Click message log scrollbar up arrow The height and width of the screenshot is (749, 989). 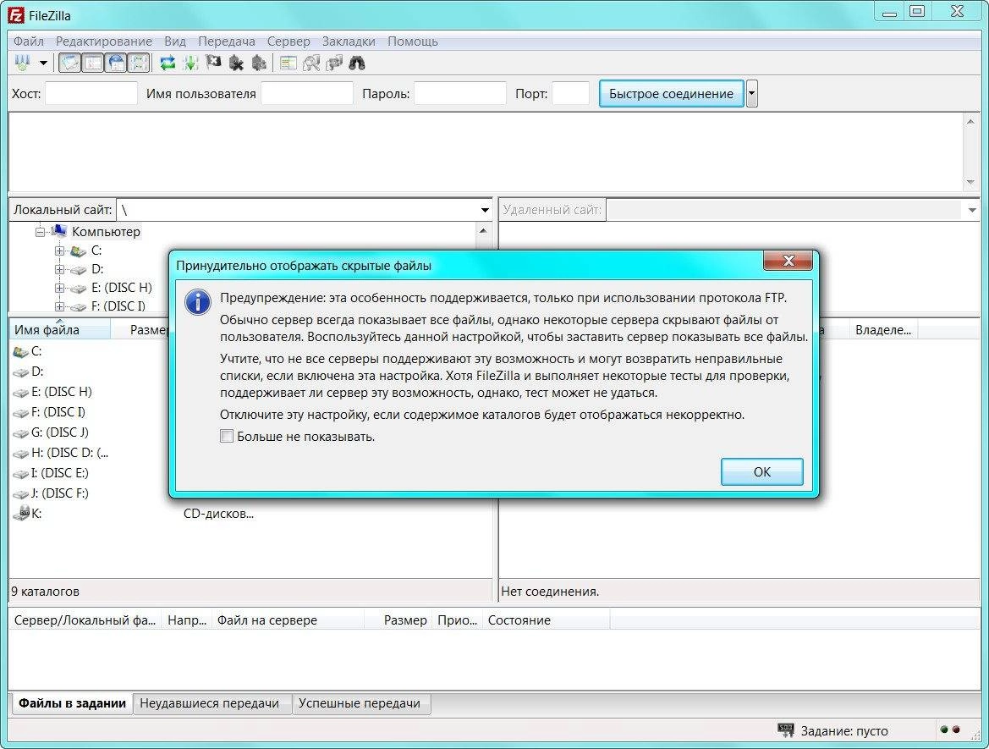pos(970,122)
